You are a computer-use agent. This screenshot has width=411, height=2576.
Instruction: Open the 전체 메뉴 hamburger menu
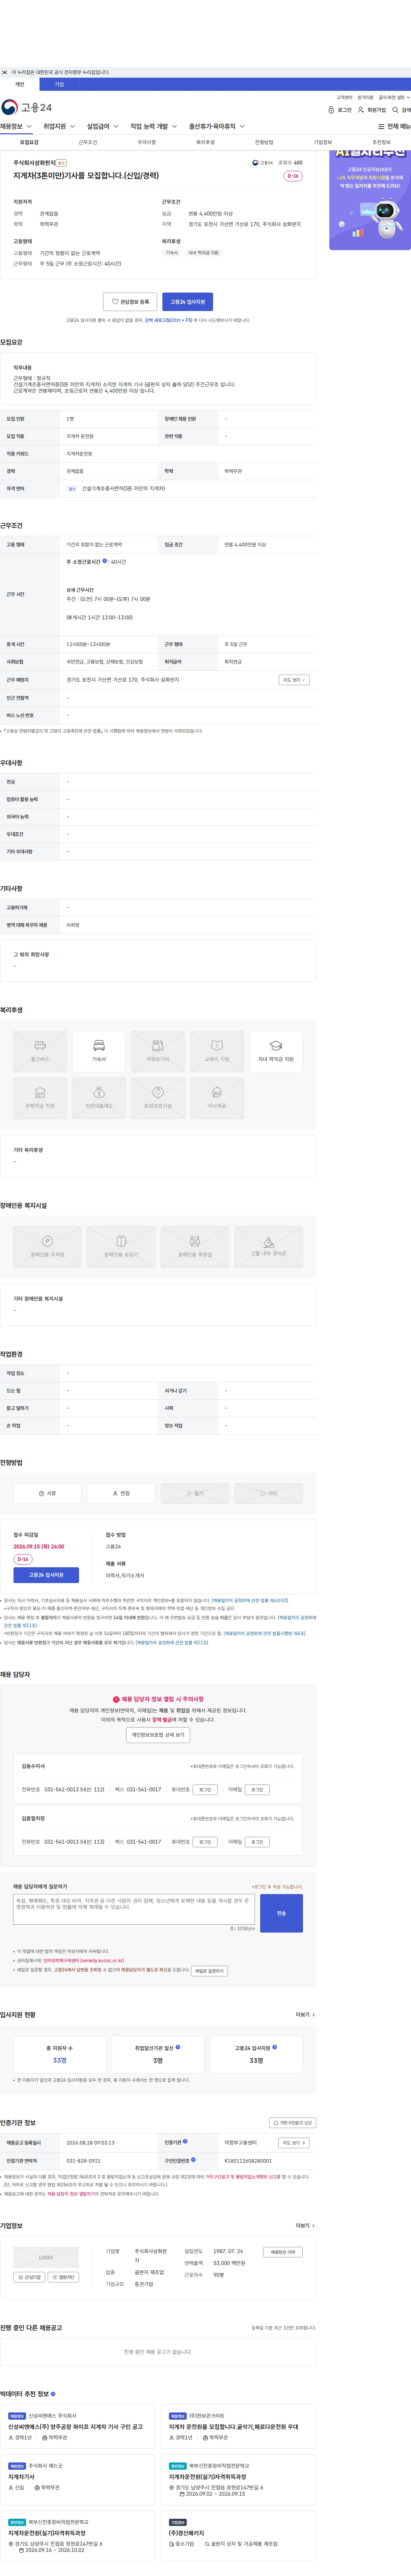click(x=394, y=127)
